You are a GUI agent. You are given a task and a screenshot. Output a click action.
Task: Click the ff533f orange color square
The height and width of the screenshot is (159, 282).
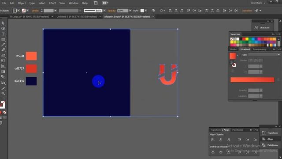(x=31, y=56)
